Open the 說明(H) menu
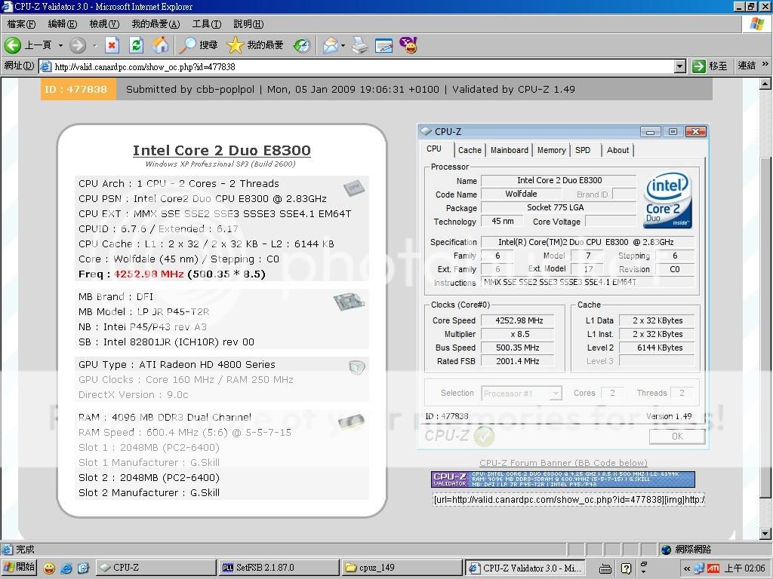Viewport: 773px width, 579px height. tap(248, 23)
